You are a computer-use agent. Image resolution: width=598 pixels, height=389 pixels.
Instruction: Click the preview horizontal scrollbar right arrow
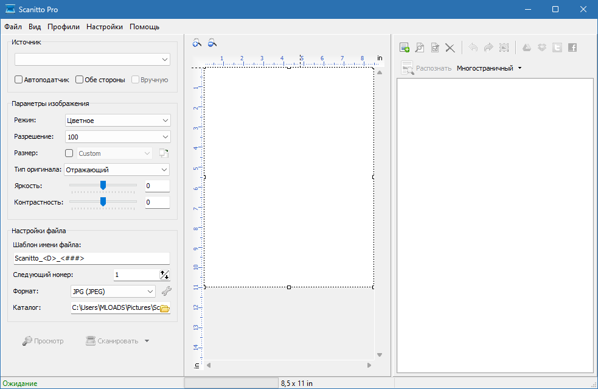tap(369, 365)
